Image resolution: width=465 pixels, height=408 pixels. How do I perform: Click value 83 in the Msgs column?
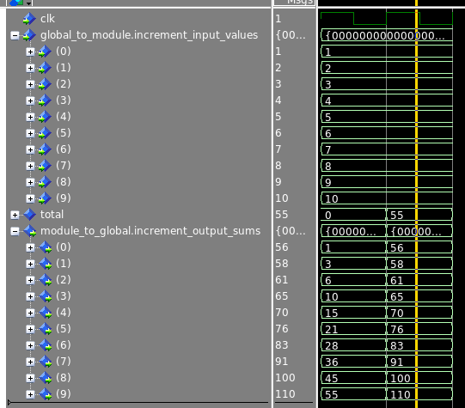[x=281, y=345]
